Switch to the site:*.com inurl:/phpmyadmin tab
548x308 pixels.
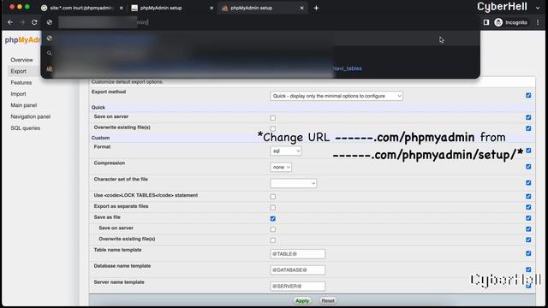[x=81, y=8]
